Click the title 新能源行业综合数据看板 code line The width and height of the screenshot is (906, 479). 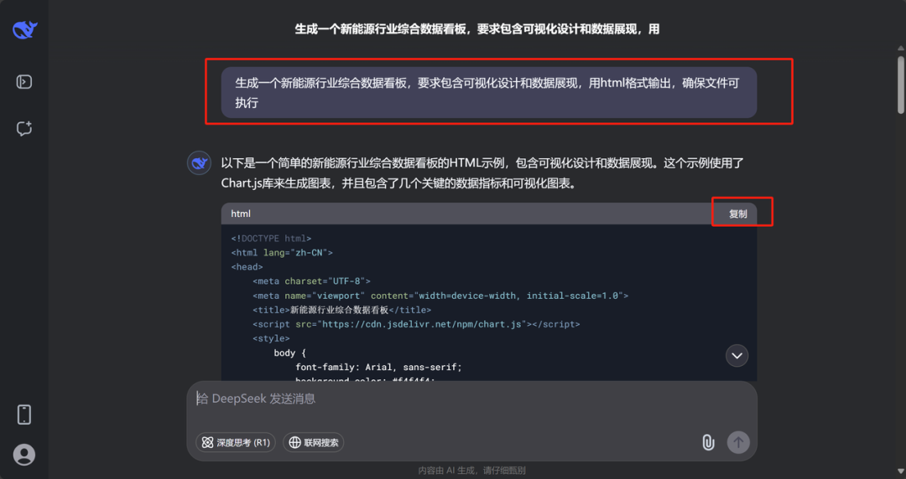[342, 310]
